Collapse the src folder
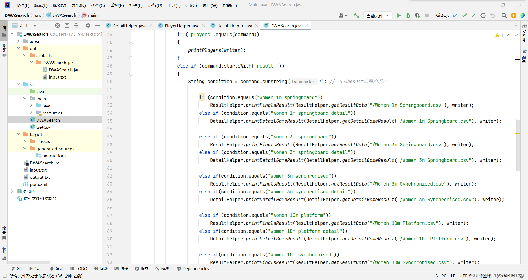 18,84
